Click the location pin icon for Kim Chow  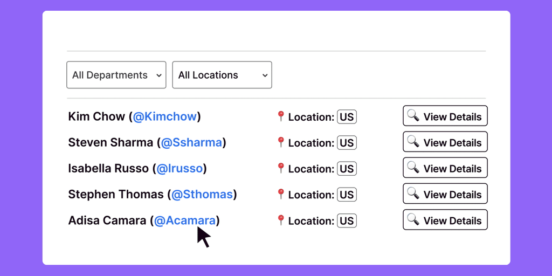click(x=280, y=116)
